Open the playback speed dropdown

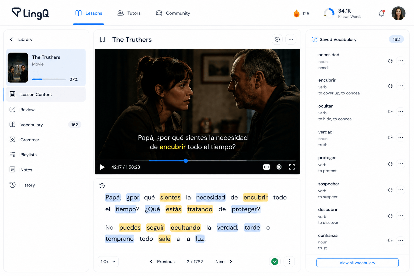tap(108, 261)
